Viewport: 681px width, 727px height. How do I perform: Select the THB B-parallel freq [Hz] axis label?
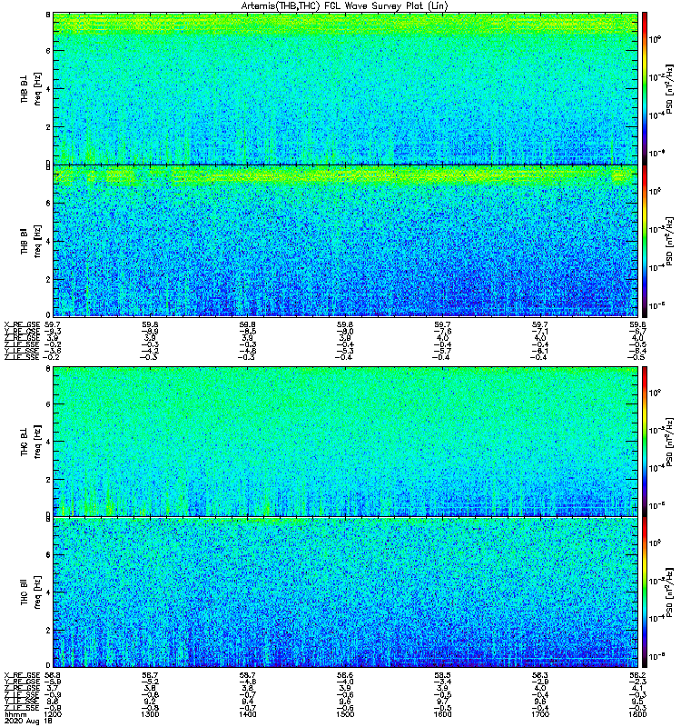pos(38,242)
